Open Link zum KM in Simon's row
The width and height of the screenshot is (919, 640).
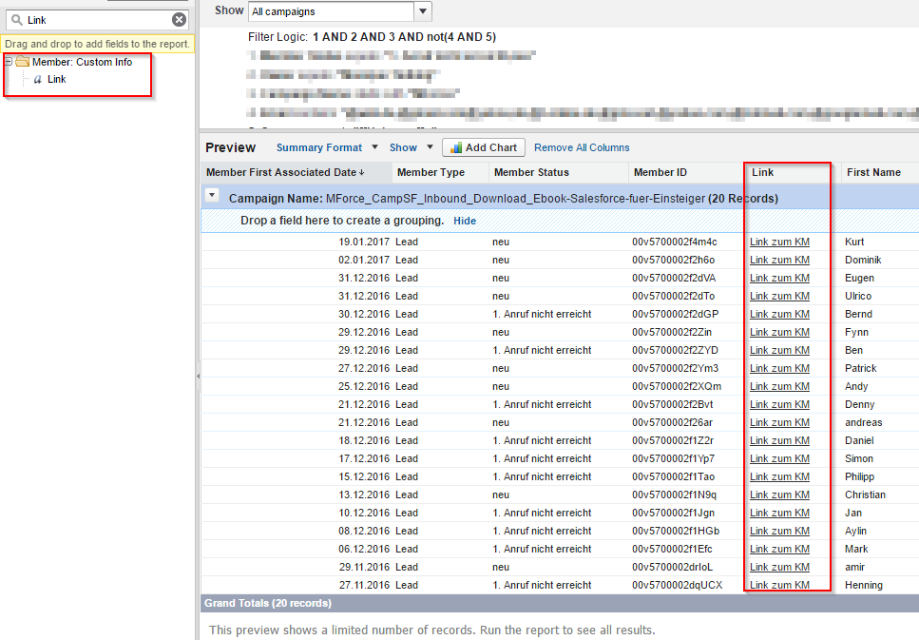pos(779,458)
